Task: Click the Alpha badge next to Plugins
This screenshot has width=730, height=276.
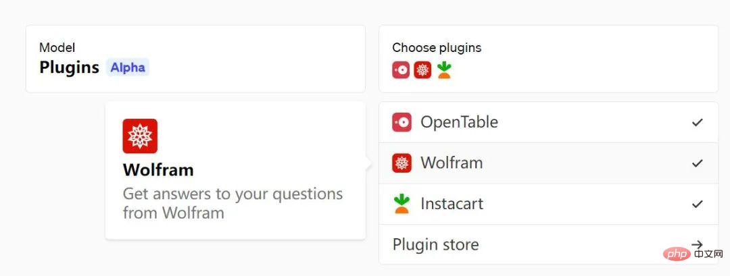Action: [128, 67]
